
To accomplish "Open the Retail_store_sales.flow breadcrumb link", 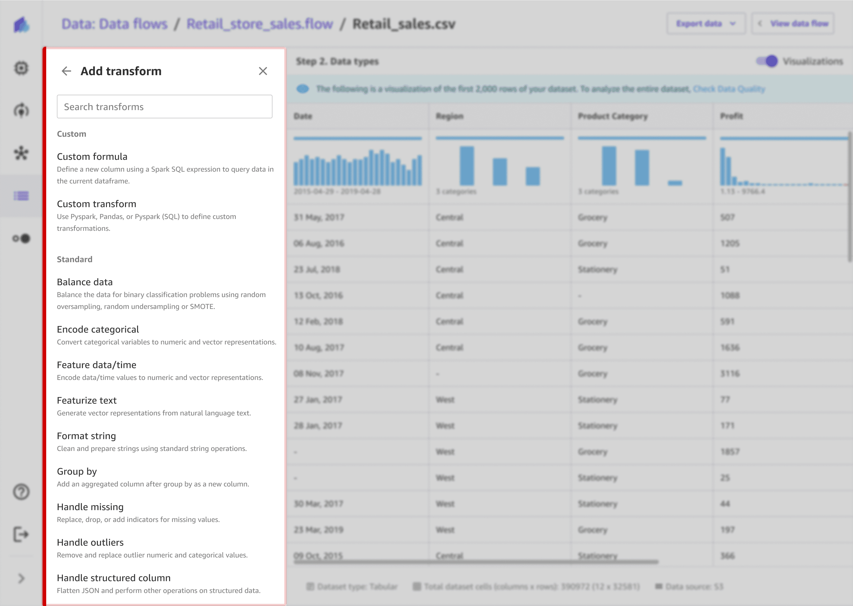I will [x=259, y=24].
